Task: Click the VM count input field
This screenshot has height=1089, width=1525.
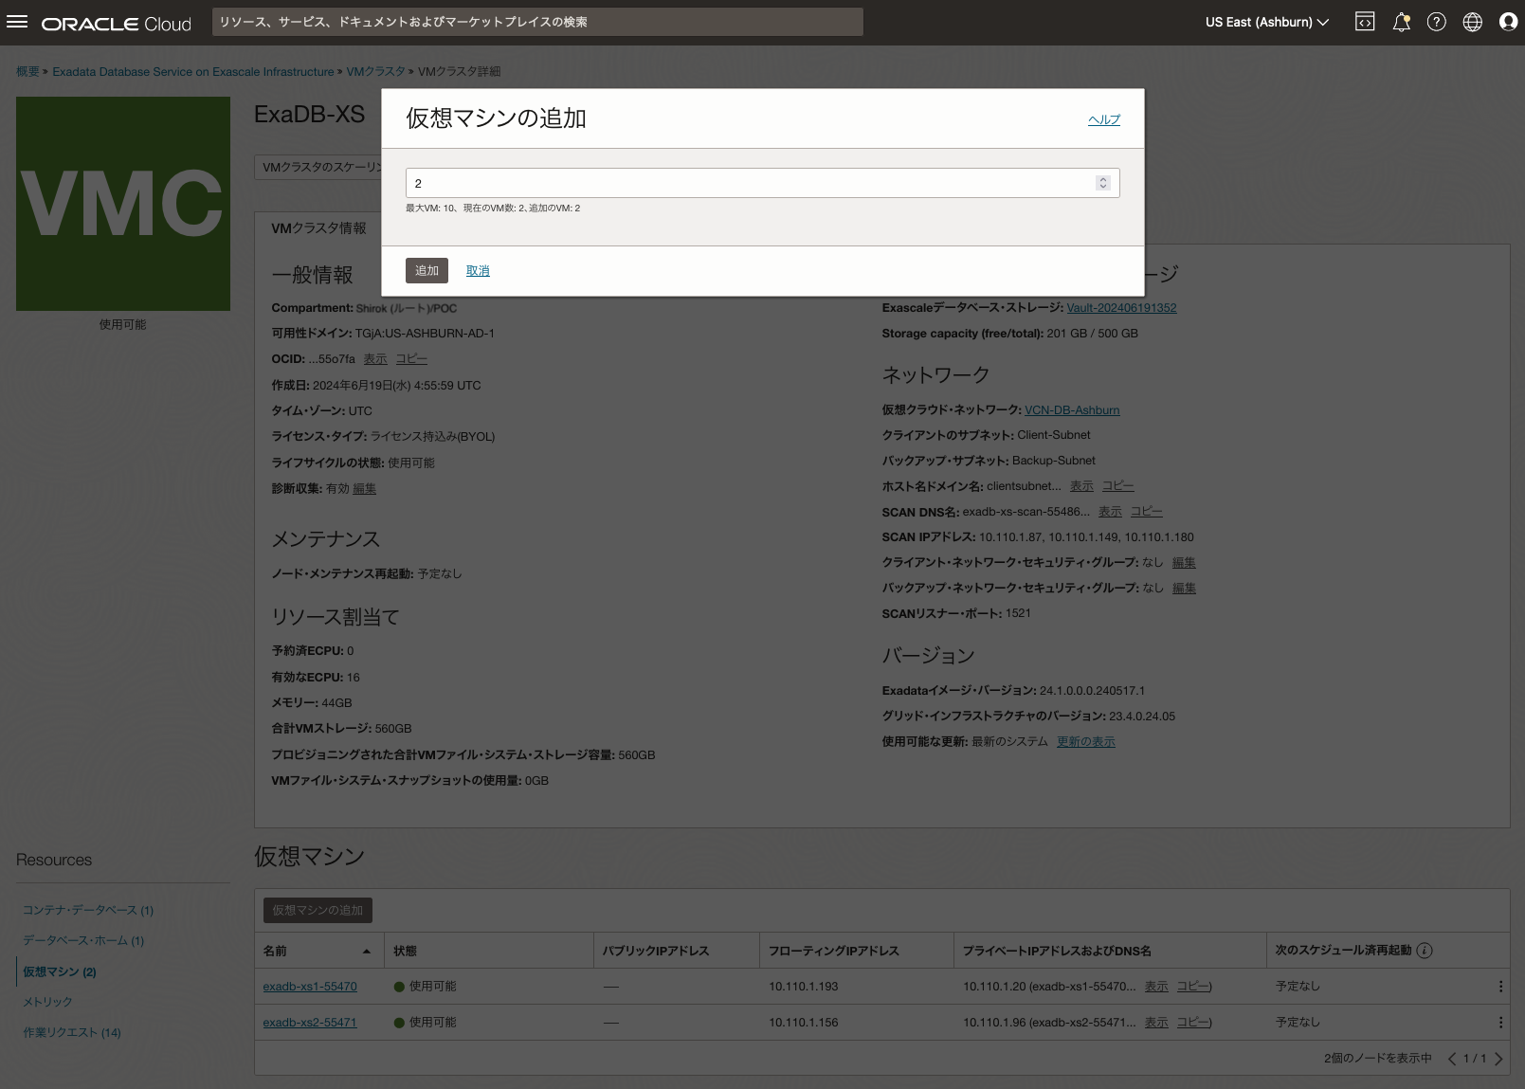Action: pos(762,183)
